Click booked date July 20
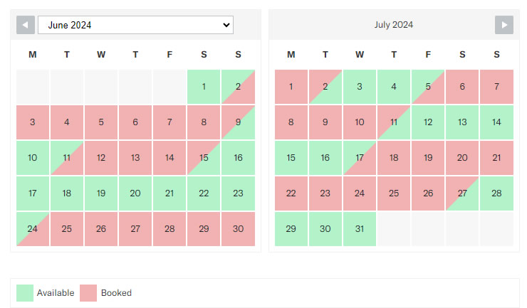Screen dimensions: 527x308 click(x=462, y=158)
